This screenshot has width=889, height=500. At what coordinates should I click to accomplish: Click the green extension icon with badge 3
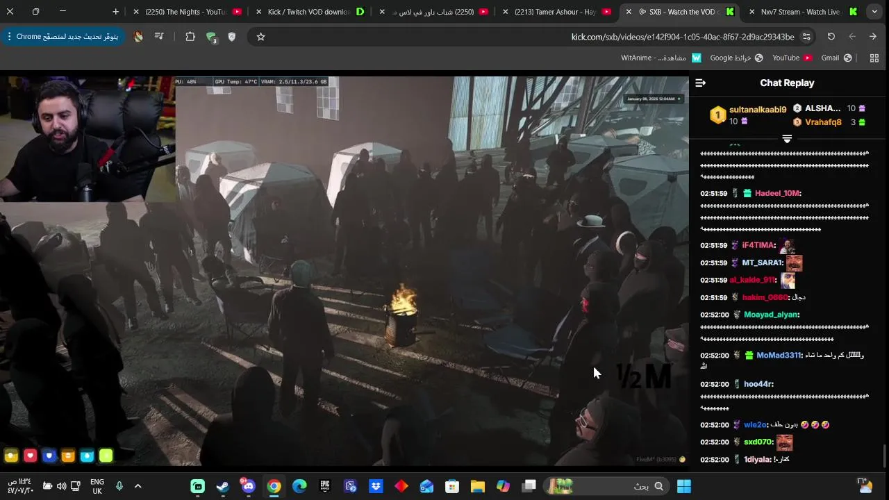point(211,37)
